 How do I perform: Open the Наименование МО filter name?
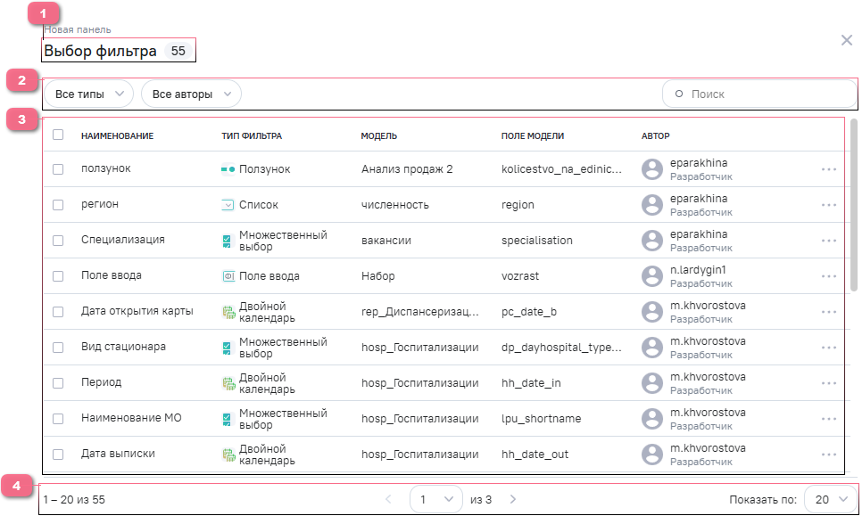[131, 418]
